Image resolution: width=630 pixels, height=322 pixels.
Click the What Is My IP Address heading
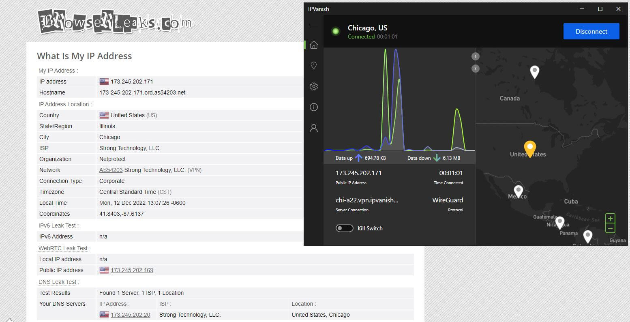pos(84,56)
